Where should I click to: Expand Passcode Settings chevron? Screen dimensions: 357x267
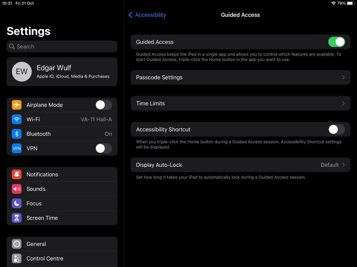click(x=343, y=77)
